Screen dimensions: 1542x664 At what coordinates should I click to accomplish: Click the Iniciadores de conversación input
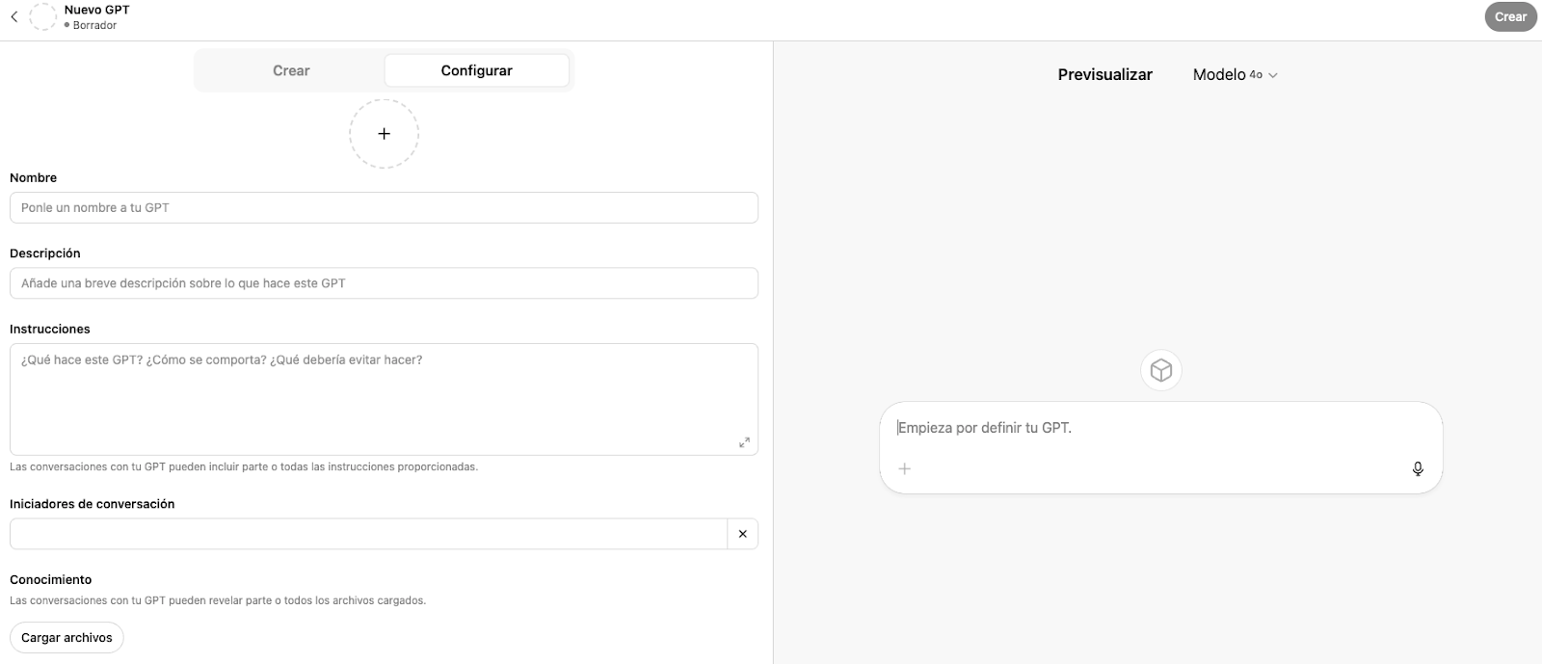(369, 533)
